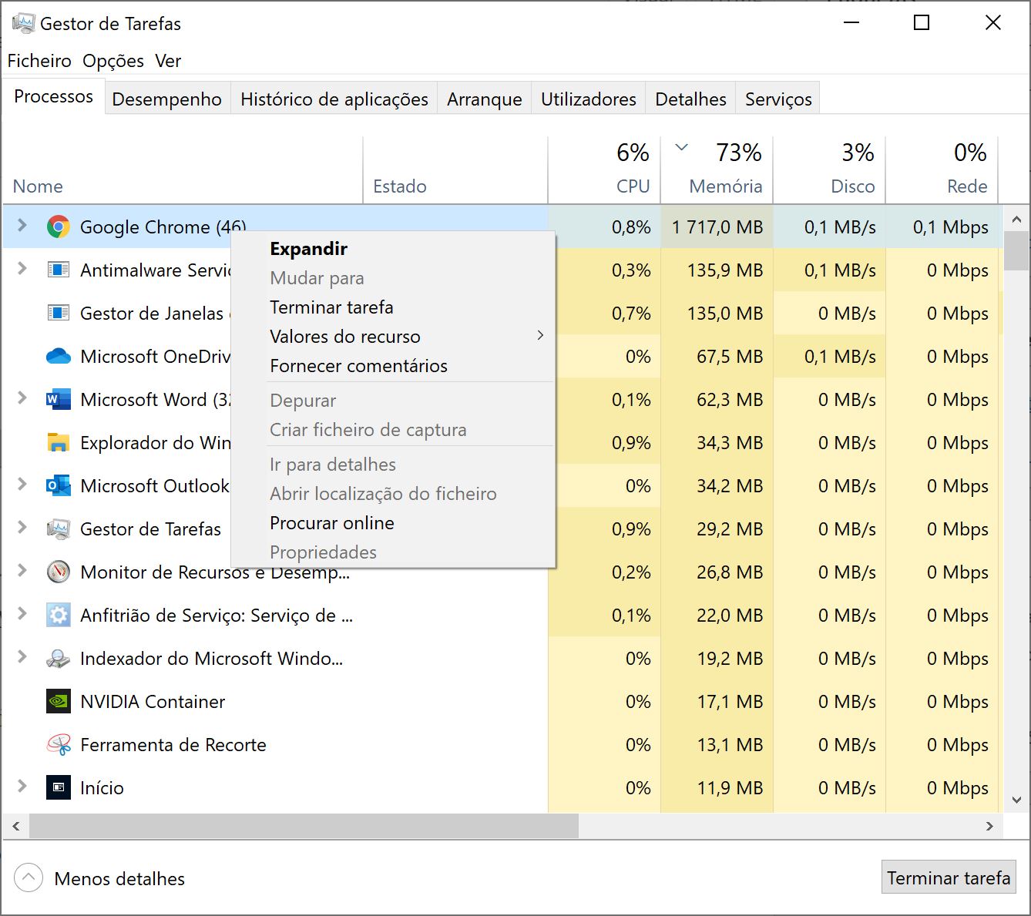1031x916 pixels.
Task: Select the Microsoft OneDrive cloud icon
Action: point(58,357)
